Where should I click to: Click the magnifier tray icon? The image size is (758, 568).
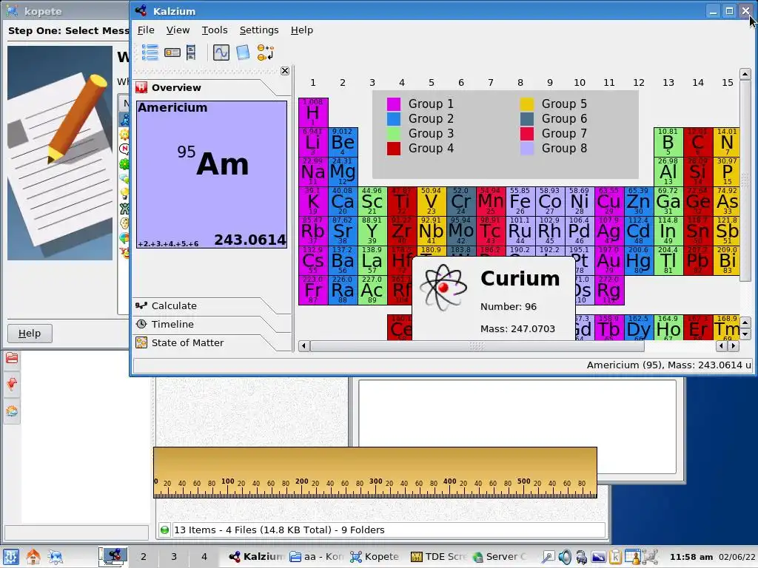pyautogui.click(x=548, y=557)
